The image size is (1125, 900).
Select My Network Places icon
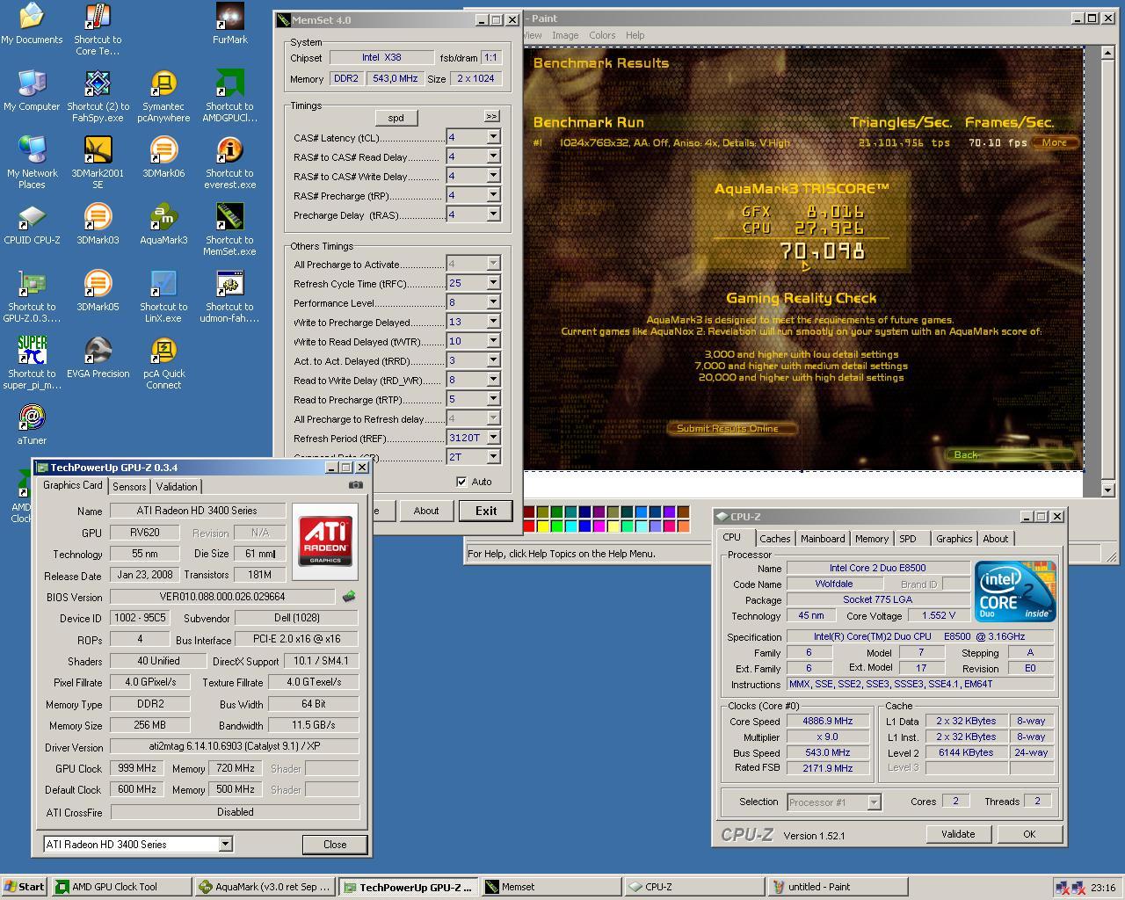point(32,163)
